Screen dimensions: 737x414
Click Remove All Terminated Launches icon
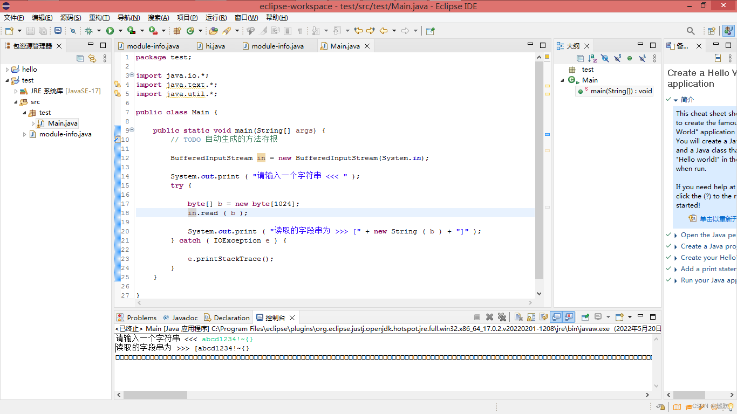click(502, 317)
